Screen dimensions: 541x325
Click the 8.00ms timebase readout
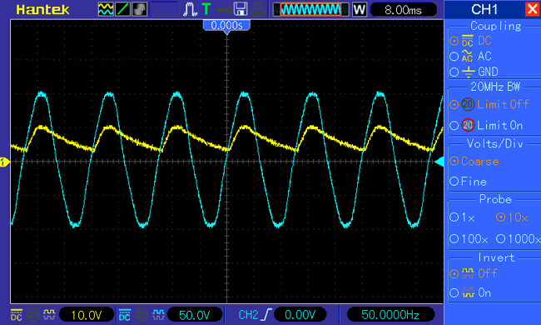point(404,10)
